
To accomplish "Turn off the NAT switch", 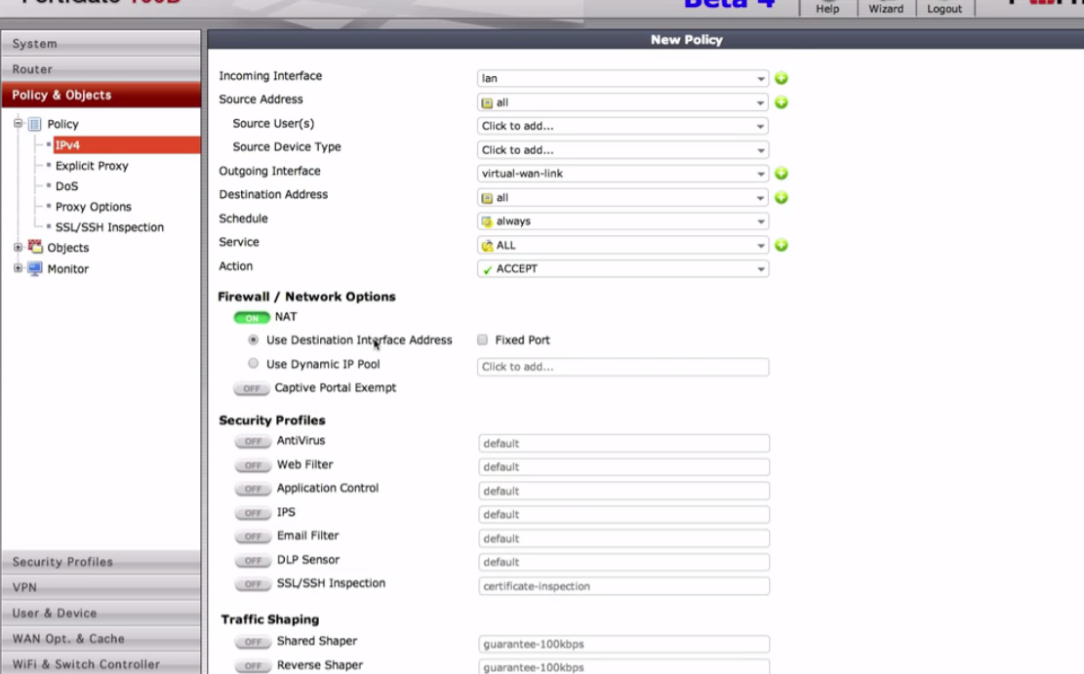I will [252, 317].
